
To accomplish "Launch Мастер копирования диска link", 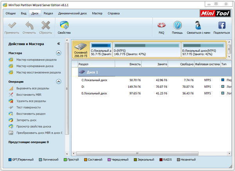I will click(x=35, y=66).
